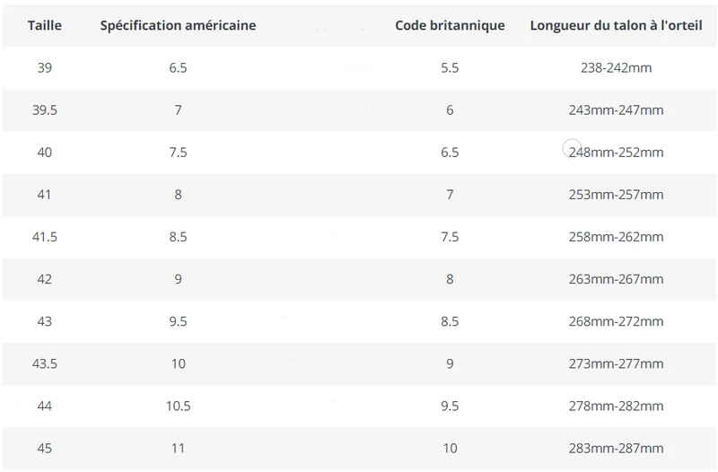Click the 238-242mm length cell
Image resolution: width=718 pixels, height=472 pixels.
pyautogui.click(x=616, y=68)
